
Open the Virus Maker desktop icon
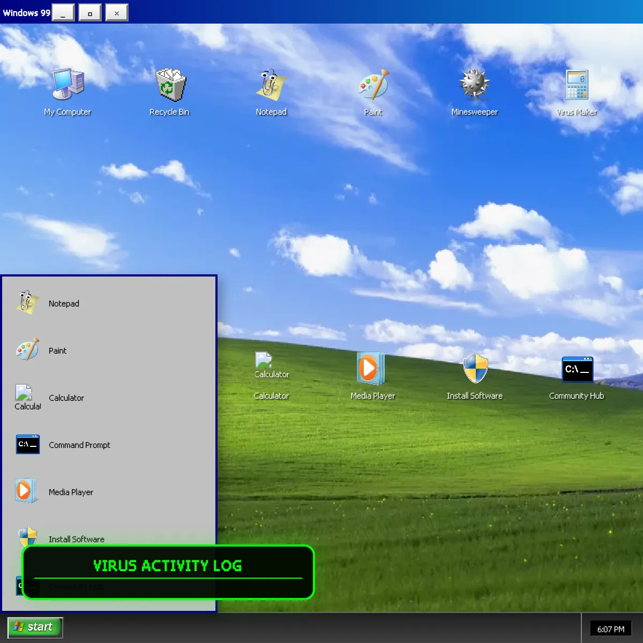point(577,92)
